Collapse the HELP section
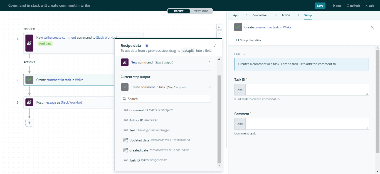This screenshot has width=380, height=174. tap(240, 54)
